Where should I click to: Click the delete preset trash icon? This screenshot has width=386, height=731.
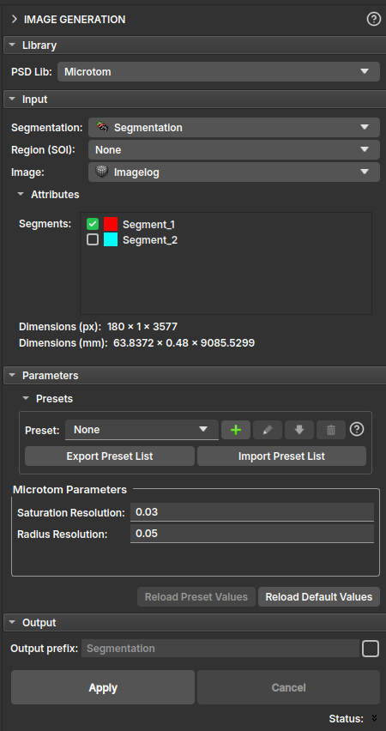pyautogui.click(x=331, y=430)
